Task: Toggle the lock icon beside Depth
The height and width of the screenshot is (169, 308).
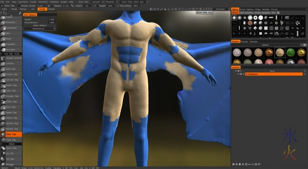Action: click(97, 6)
